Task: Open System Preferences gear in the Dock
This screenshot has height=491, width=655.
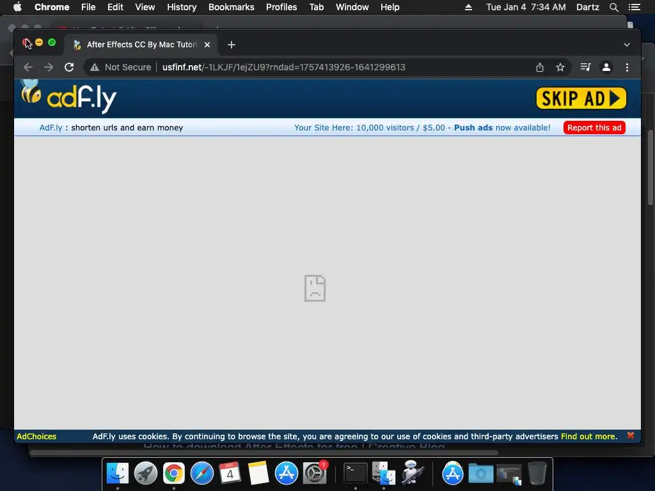Action: (x=315, y=473)
